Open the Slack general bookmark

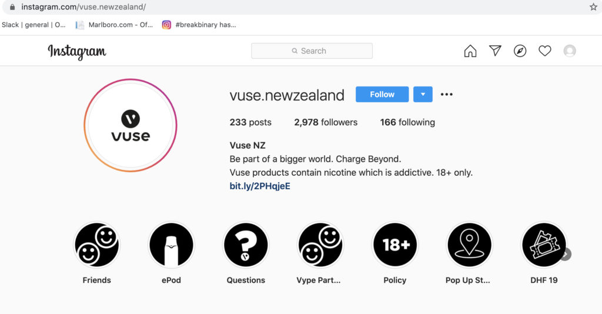click(34, 25)
